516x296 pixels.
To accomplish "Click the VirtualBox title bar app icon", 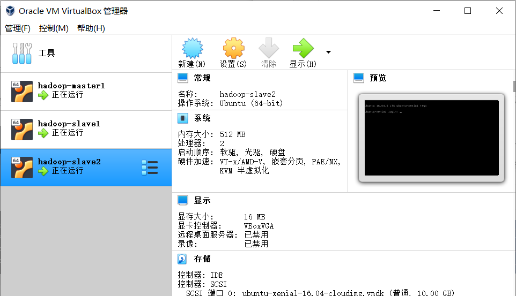I will [10, 11].
